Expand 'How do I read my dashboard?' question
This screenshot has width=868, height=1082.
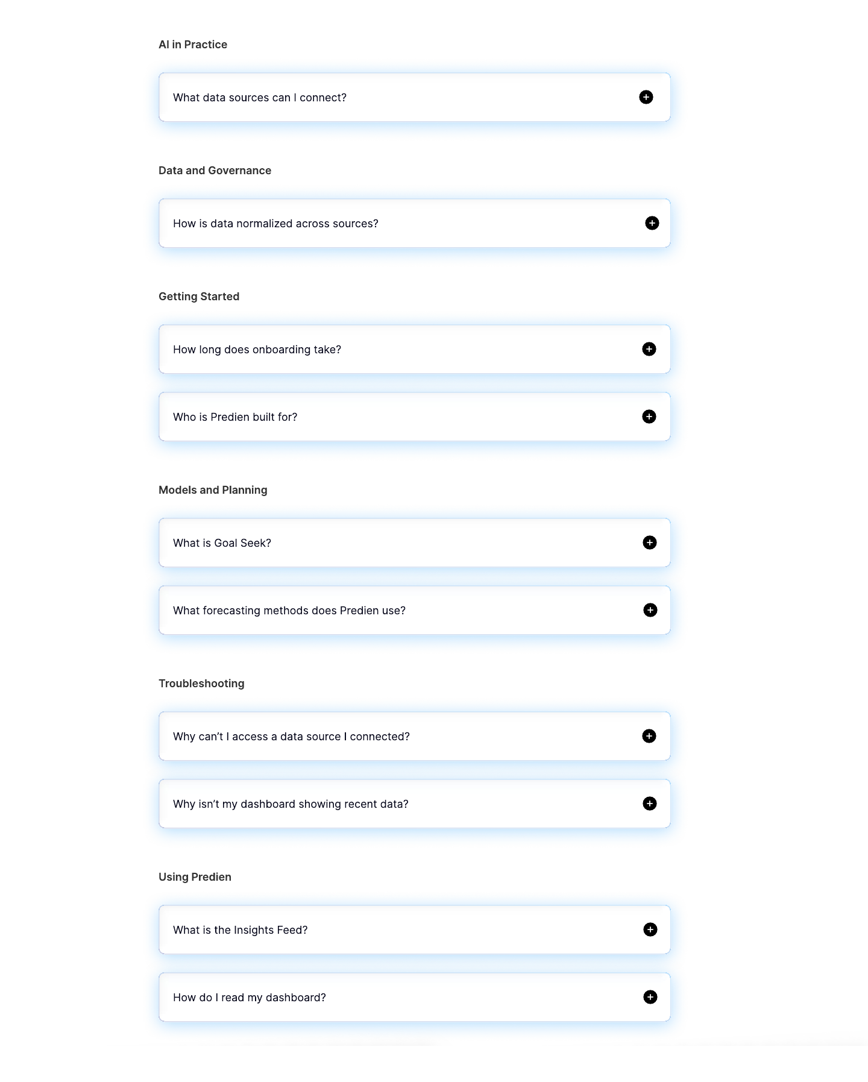click(415, 997)
